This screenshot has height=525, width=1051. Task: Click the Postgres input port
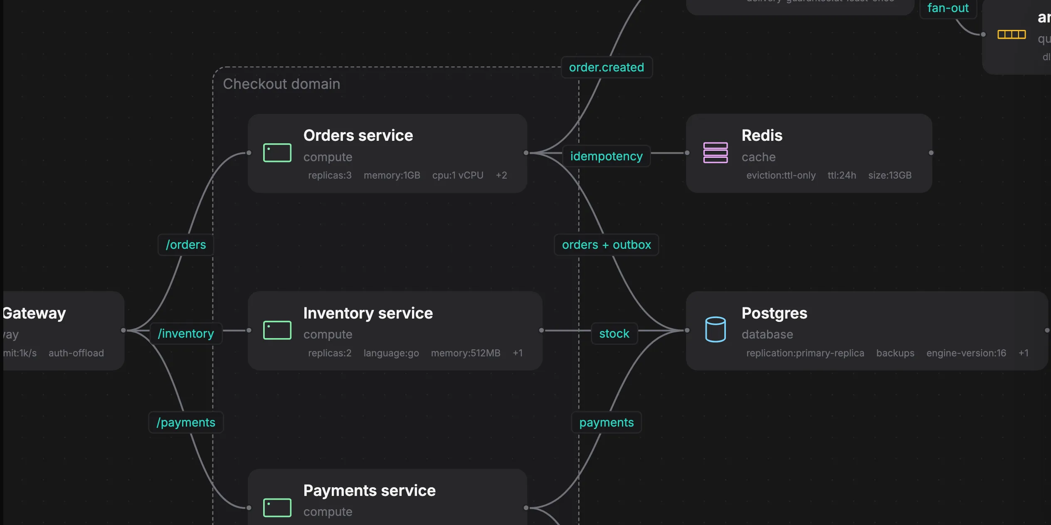(687, 330)
